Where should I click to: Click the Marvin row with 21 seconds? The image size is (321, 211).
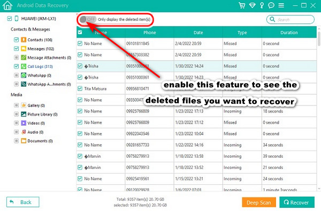click(x=196, y=167)
